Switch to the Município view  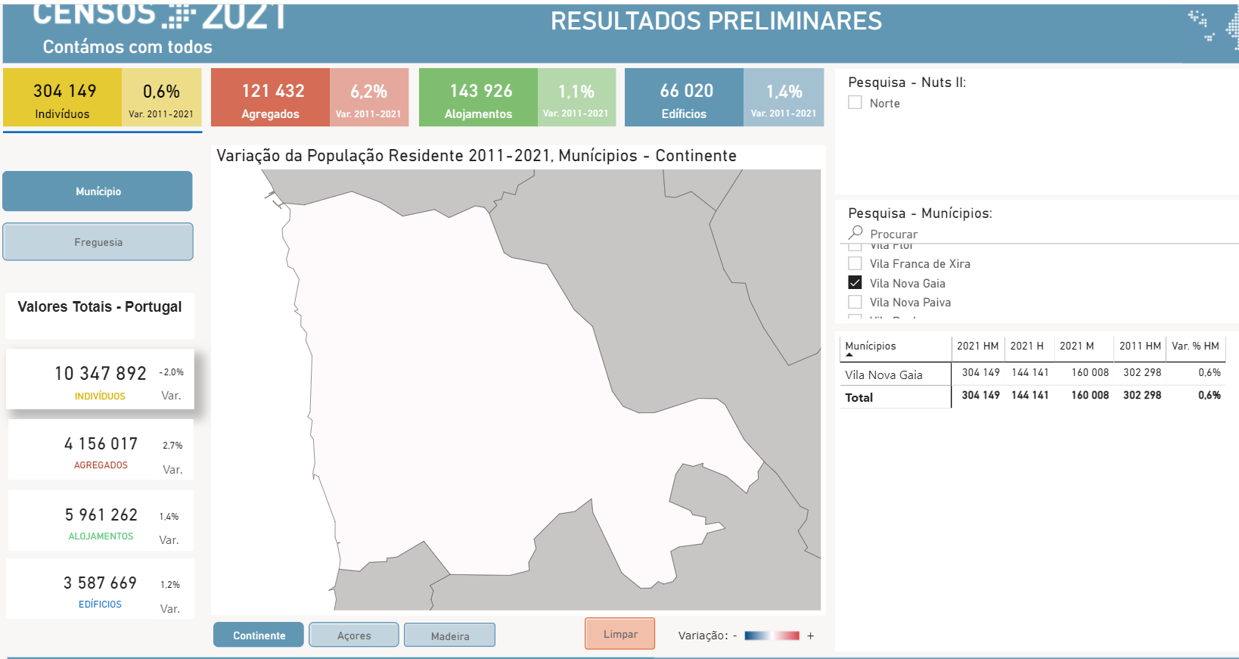(x=98, y=191)
